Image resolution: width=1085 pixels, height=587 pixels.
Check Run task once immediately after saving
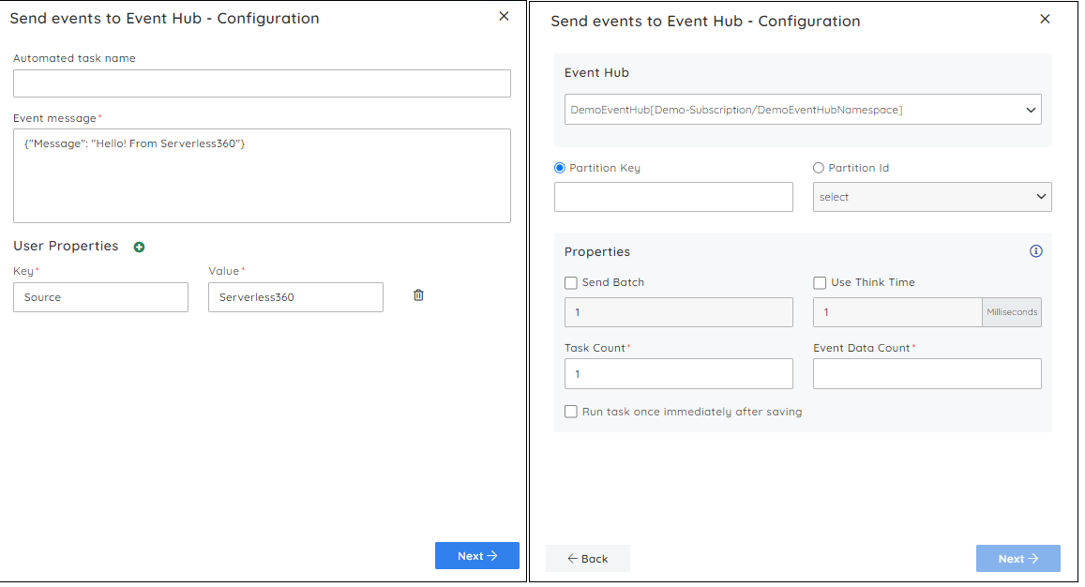(570, 411)
